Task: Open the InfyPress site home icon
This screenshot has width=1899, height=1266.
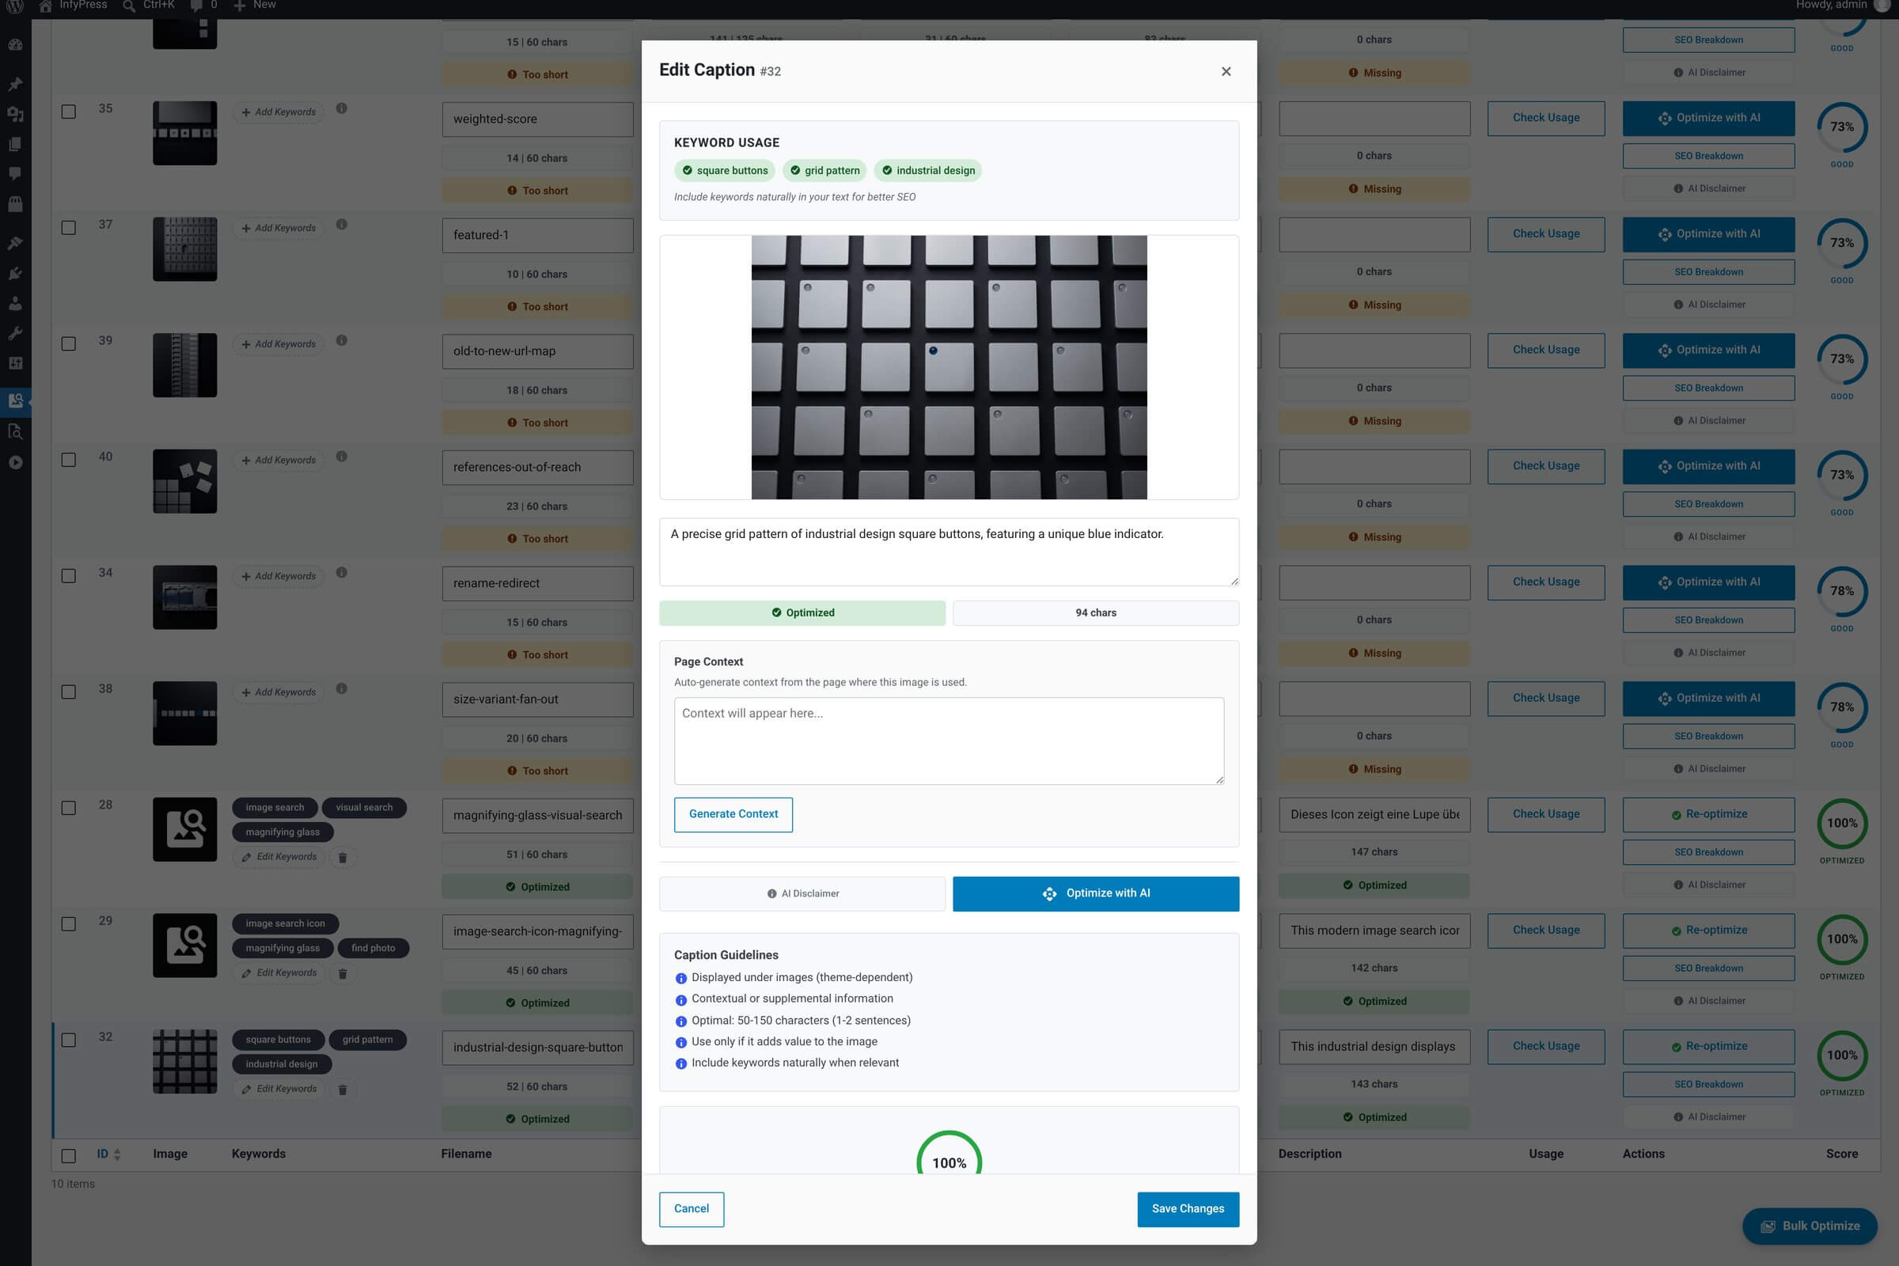Action: 45,6
